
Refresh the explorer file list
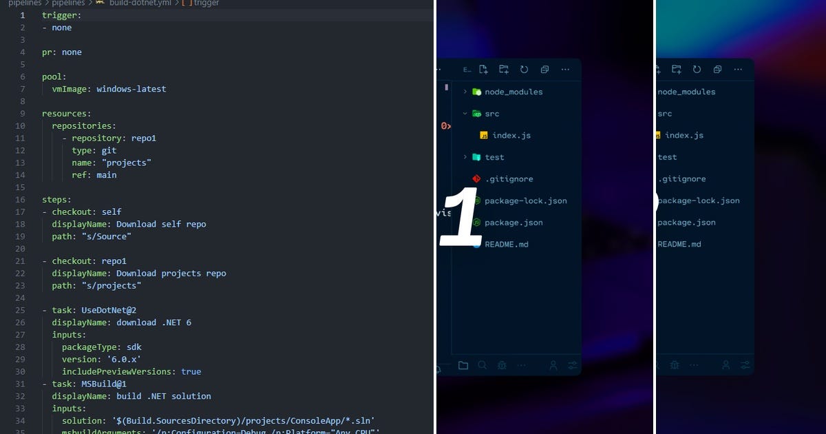pyautogui.click(x=524, y=70)
